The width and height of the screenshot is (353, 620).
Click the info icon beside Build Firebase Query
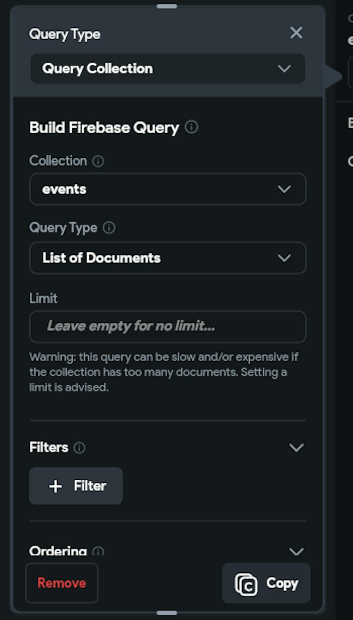[192, 127]
